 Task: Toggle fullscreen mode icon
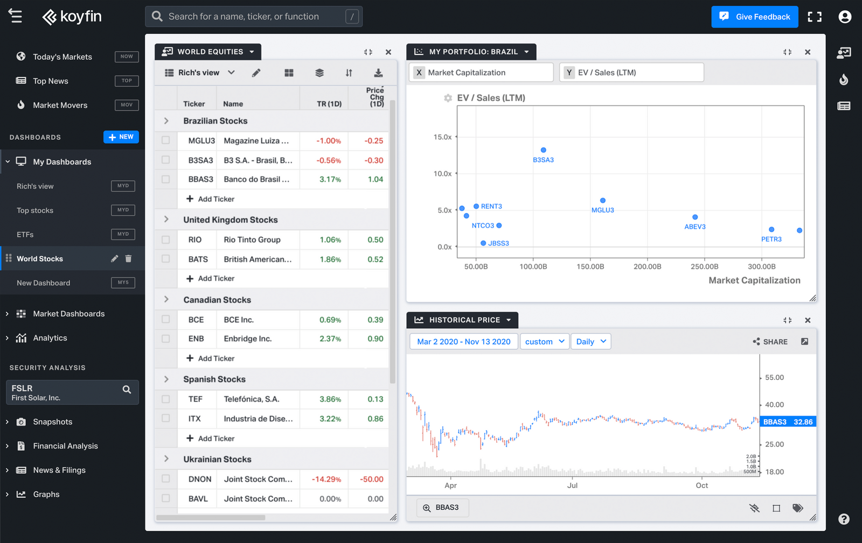pos(815,17)
